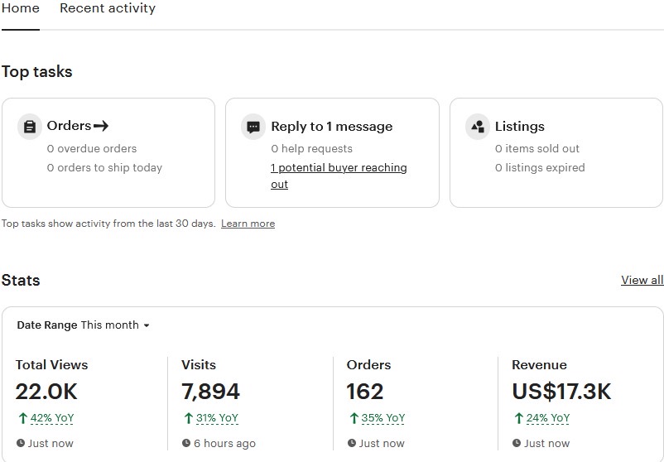View all stats

point(642,280)
